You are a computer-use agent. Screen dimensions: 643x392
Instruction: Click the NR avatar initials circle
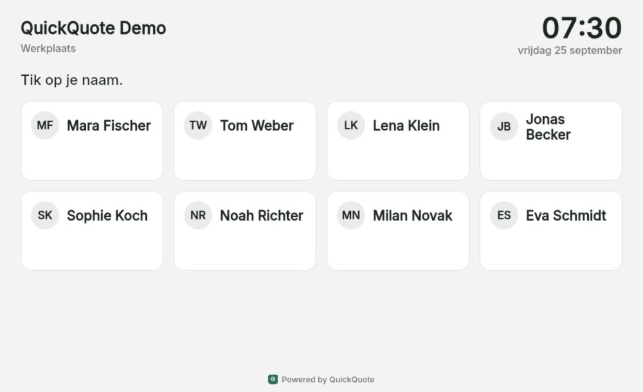coord(198,215)
